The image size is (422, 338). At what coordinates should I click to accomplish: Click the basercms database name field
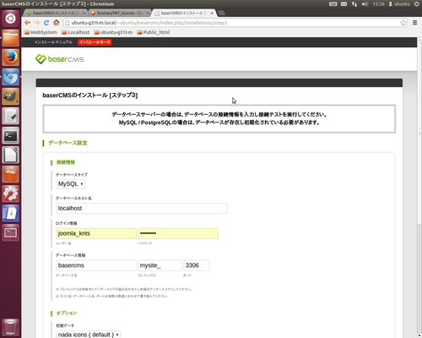(x=96, y=265)
